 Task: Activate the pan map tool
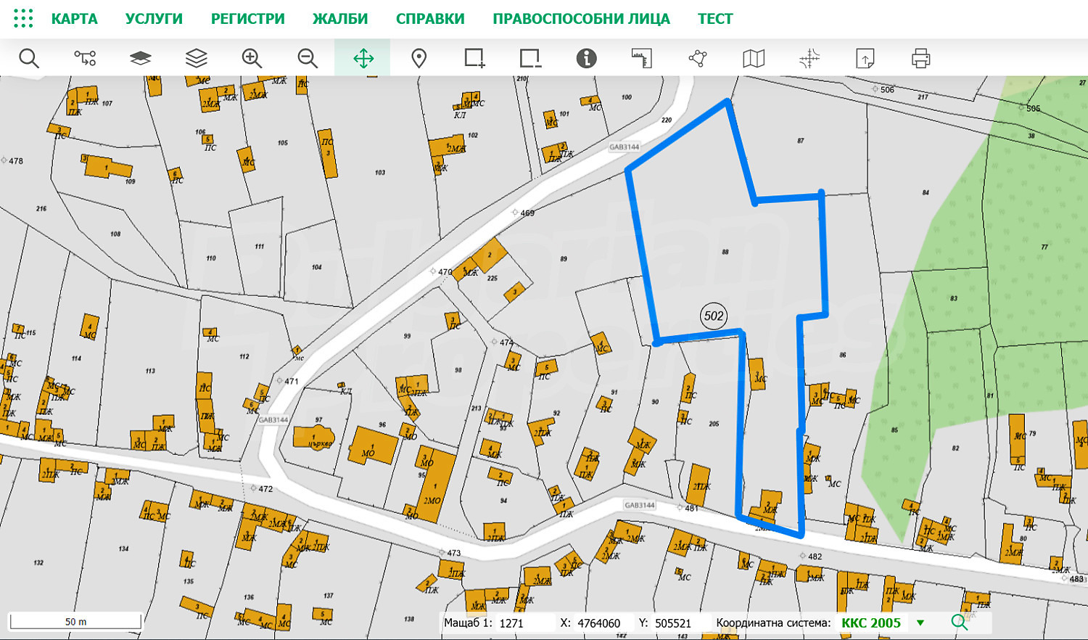(x=363, y=58)
